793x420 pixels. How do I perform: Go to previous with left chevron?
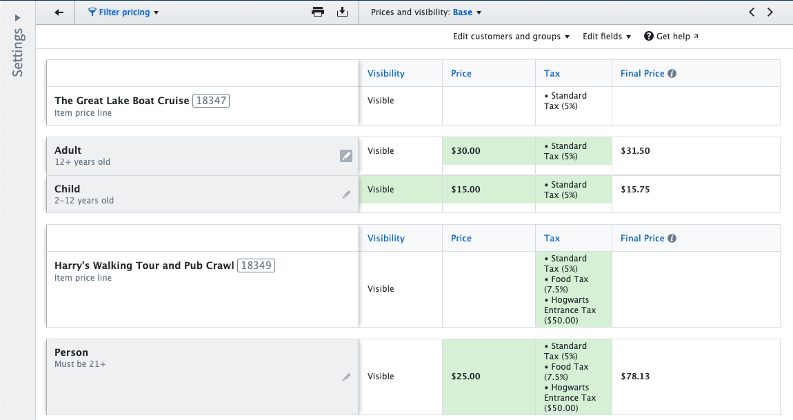(752, 12)
